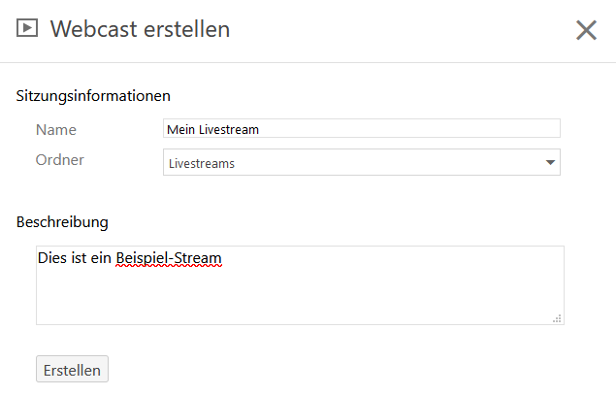Click the description box resize grip

557,318
